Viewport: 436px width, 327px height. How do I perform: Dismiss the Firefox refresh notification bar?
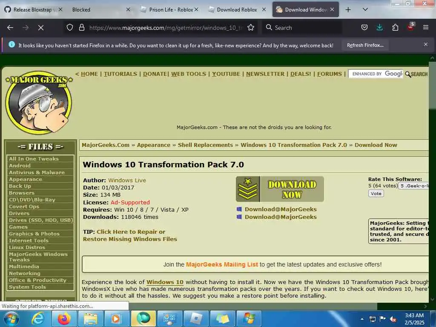click(x=426, y=44)
